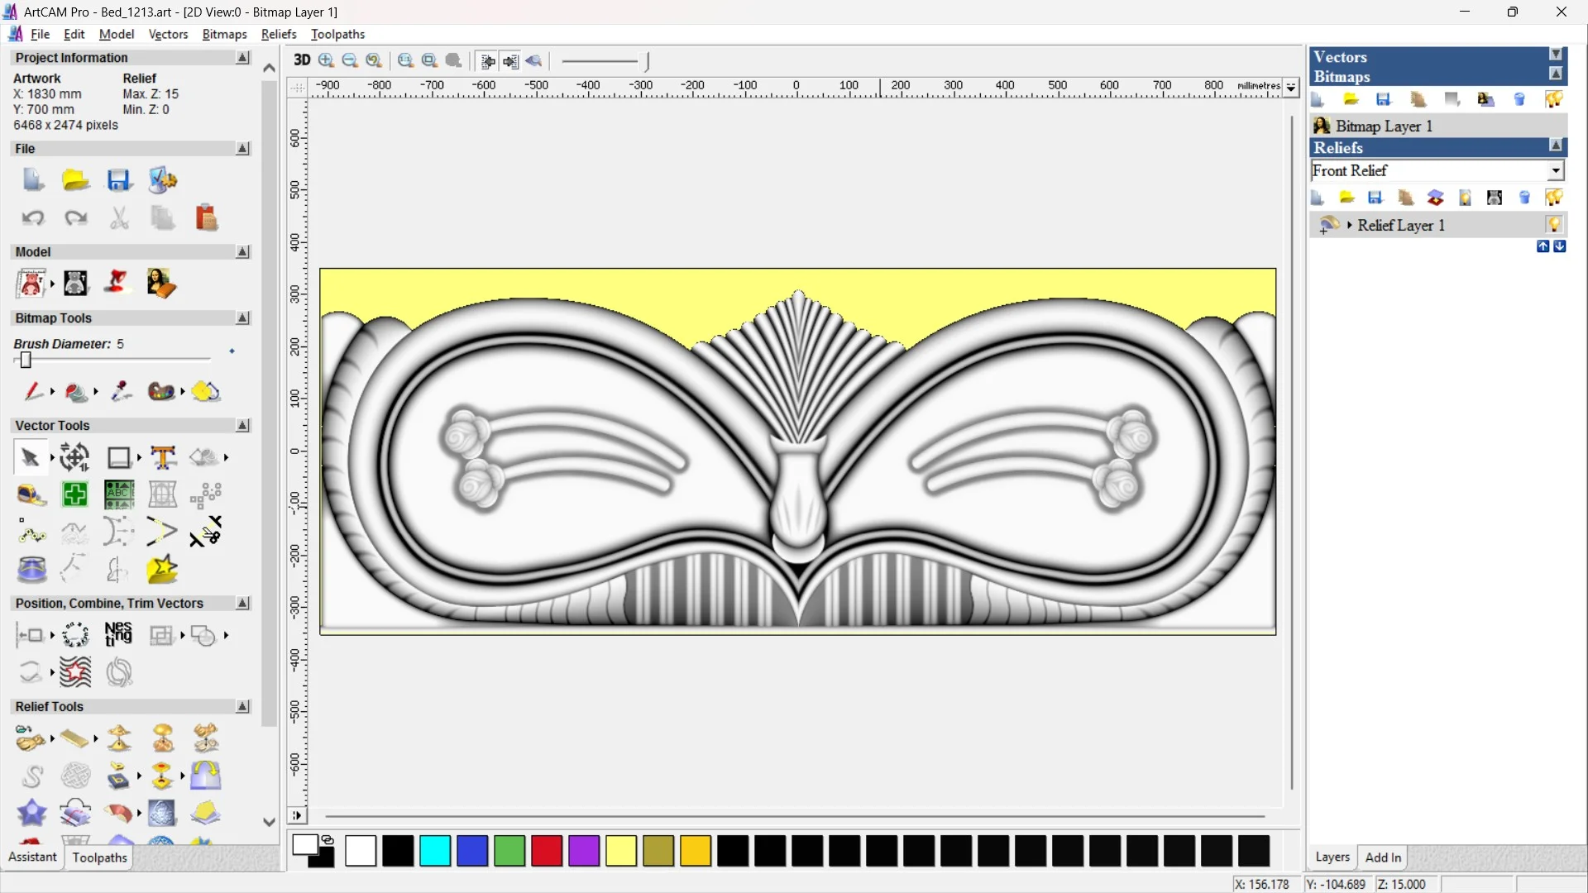1588x893 pixels.
Task: Expand the Vectors panel section
Action: (x=1555, y=55)
